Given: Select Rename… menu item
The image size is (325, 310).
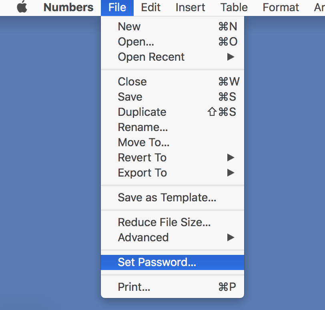Looking at the screenshot, I should [x=173, y=127].
